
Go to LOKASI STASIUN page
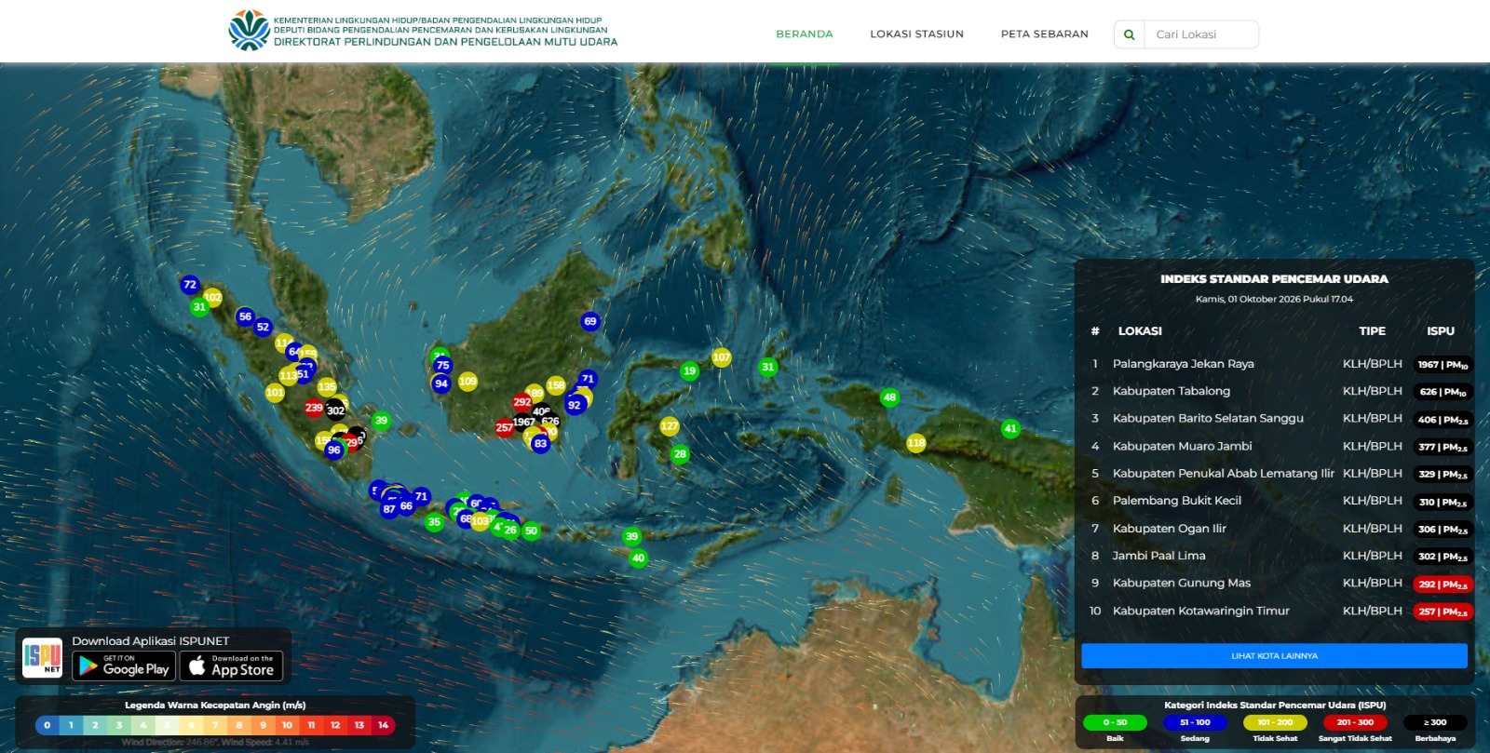917,34
